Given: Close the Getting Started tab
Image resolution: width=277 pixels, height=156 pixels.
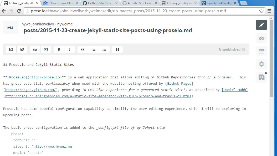Looking at the screenshot, I should point(116,3).
